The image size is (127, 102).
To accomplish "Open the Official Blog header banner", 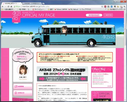I will (x=102, y=69).
